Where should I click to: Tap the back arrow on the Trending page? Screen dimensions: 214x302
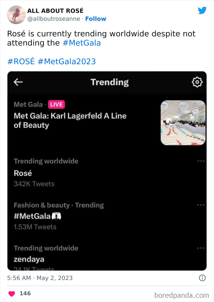click(18, 82)
